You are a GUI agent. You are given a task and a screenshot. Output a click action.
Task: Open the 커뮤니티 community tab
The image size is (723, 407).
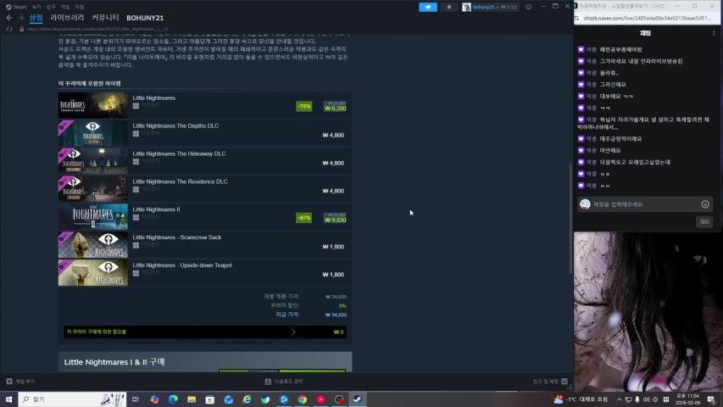coord(105,18)
